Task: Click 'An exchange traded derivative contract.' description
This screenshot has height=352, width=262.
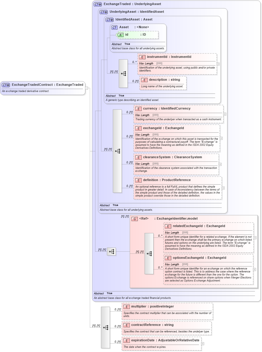Action: click(25, 91)
